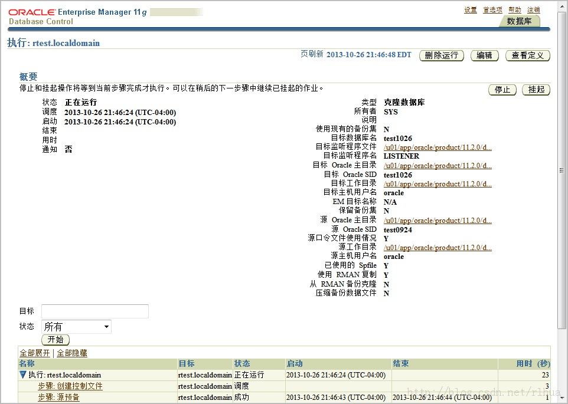Select the 正在运行 status value in summary
The image size is (568, 404).
coord(81,103)
